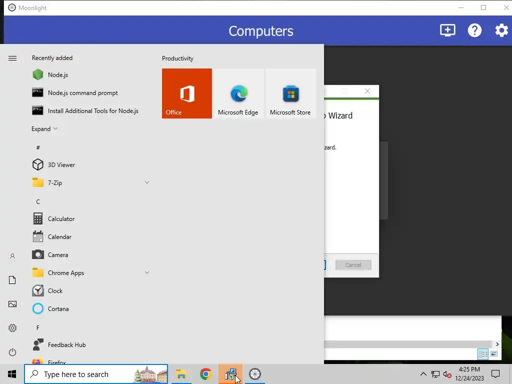Click the muted volume icon in tray
Viewport: 512px width, 384px height.
pos(447,374)
